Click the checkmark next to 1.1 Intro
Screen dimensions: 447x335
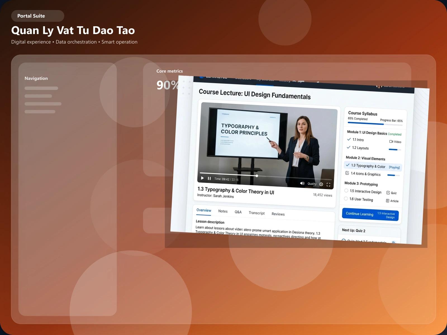pyautogui.click(x=349, y=139)
